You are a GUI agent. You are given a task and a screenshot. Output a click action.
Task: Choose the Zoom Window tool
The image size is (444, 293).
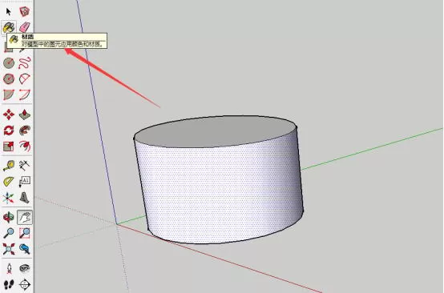coord(25,233)
